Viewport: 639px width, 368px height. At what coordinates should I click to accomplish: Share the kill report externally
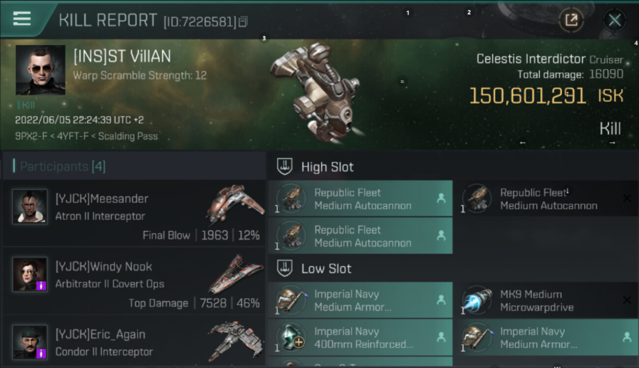click(x=571, y=20)
